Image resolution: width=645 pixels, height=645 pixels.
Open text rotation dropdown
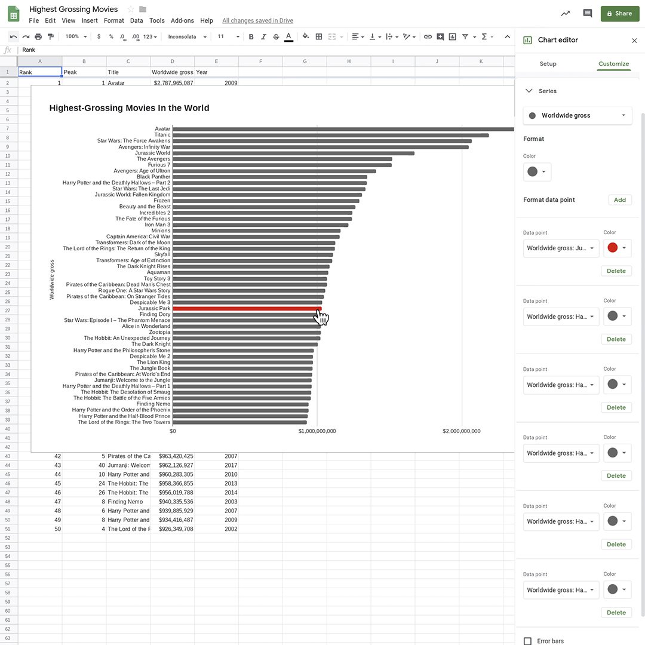[x=409, y=36]
